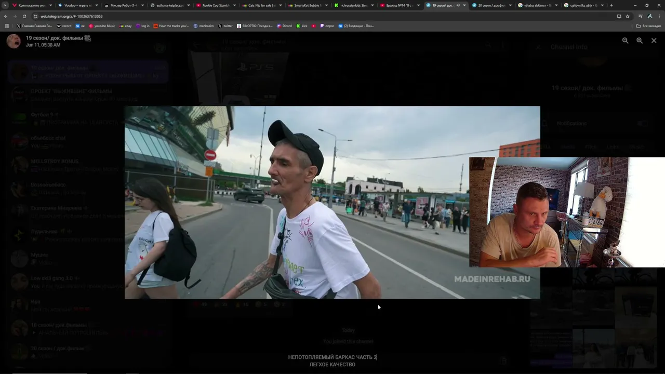Click the browser back arrow
Viewport: 665px width, 374px height.
click(6, 16)
